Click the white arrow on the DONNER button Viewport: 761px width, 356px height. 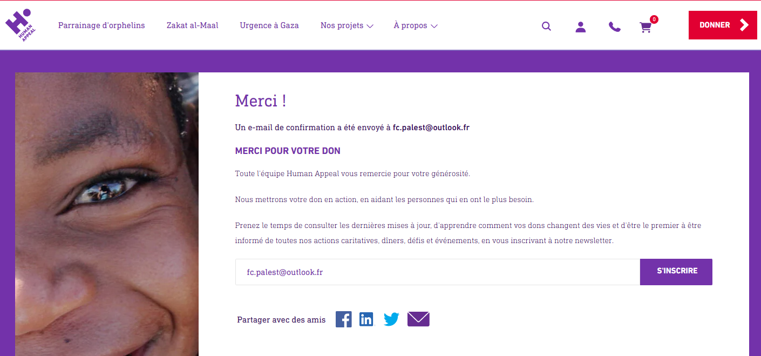(744, 25)
